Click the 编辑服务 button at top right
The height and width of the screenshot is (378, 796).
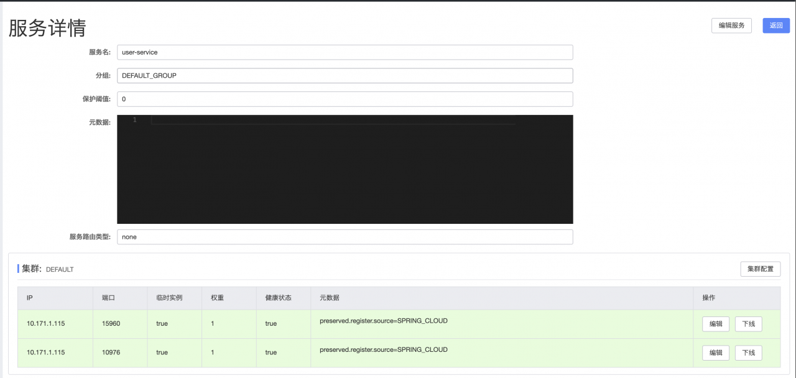(731, 25)
